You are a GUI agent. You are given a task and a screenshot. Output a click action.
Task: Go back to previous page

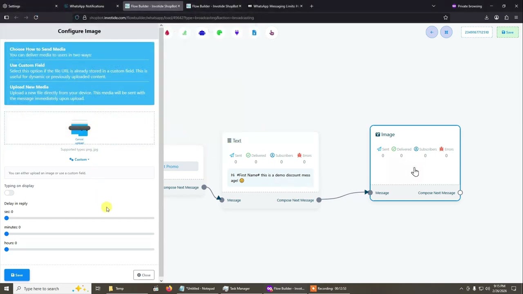click(x=16, y=18)
